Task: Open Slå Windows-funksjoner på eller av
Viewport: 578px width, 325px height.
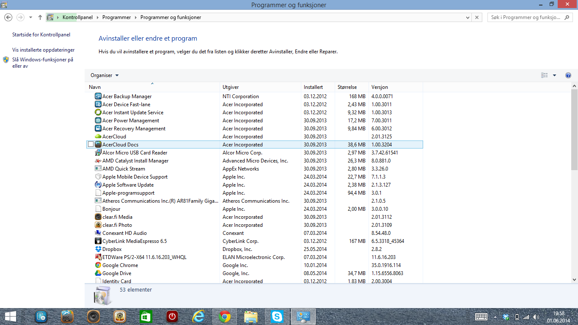Action: [42, 63]
